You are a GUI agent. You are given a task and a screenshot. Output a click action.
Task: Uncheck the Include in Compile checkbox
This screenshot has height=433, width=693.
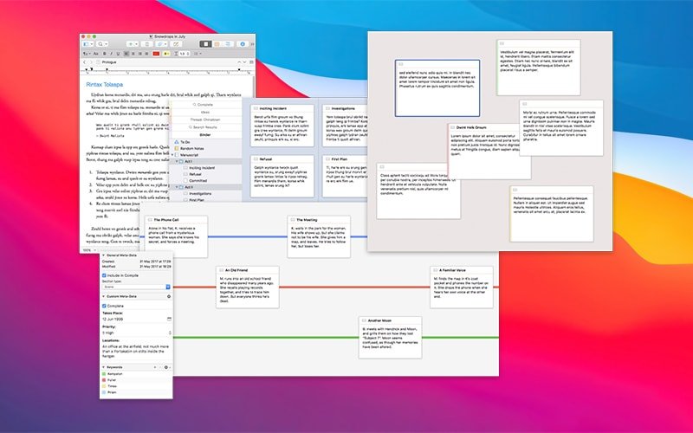106,274
